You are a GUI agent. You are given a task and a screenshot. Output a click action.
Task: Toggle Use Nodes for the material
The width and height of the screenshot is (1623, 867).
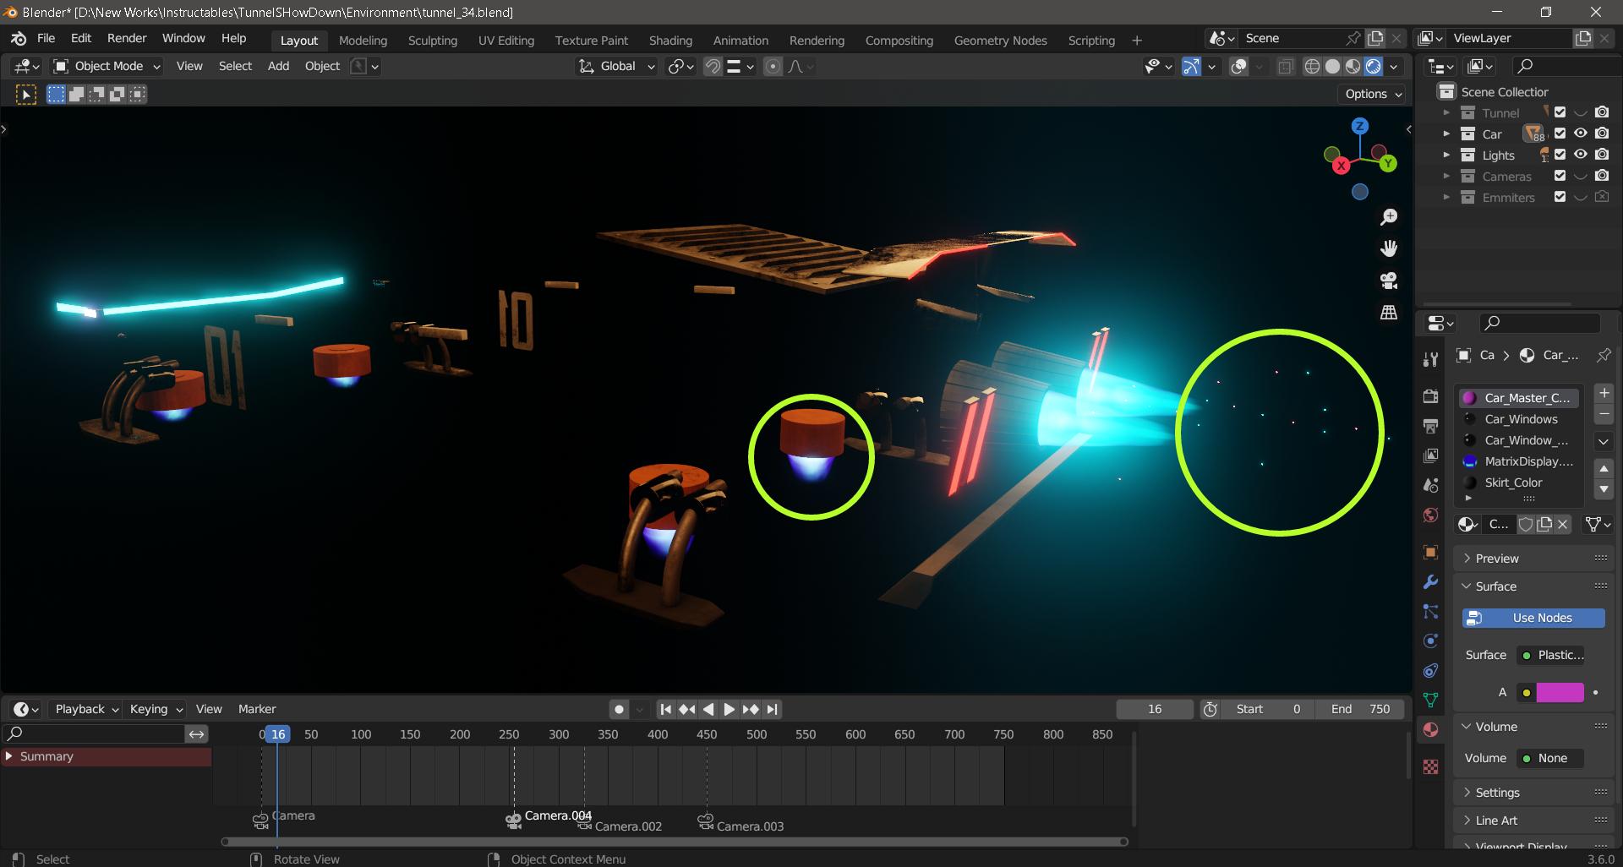1533,618
